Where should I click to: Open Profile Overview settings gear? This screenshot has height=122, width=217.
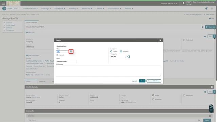(x=205, y=37)
